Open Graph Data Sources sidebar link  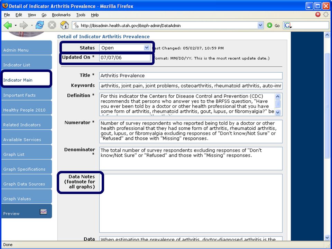[27, 182]
